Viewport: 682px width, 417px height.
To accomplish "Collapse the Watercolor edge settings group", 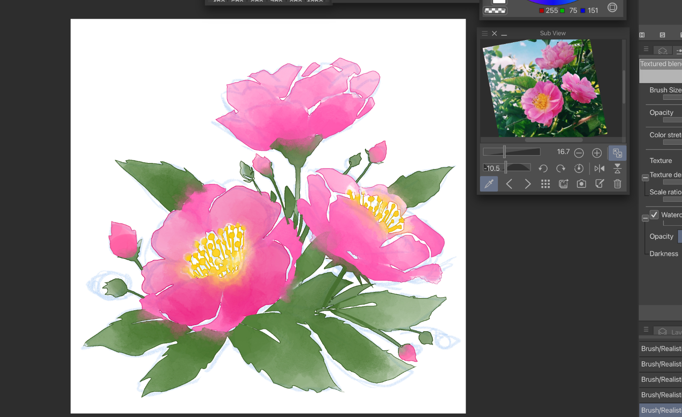I will pyautogui.click(x=645, y=218).
